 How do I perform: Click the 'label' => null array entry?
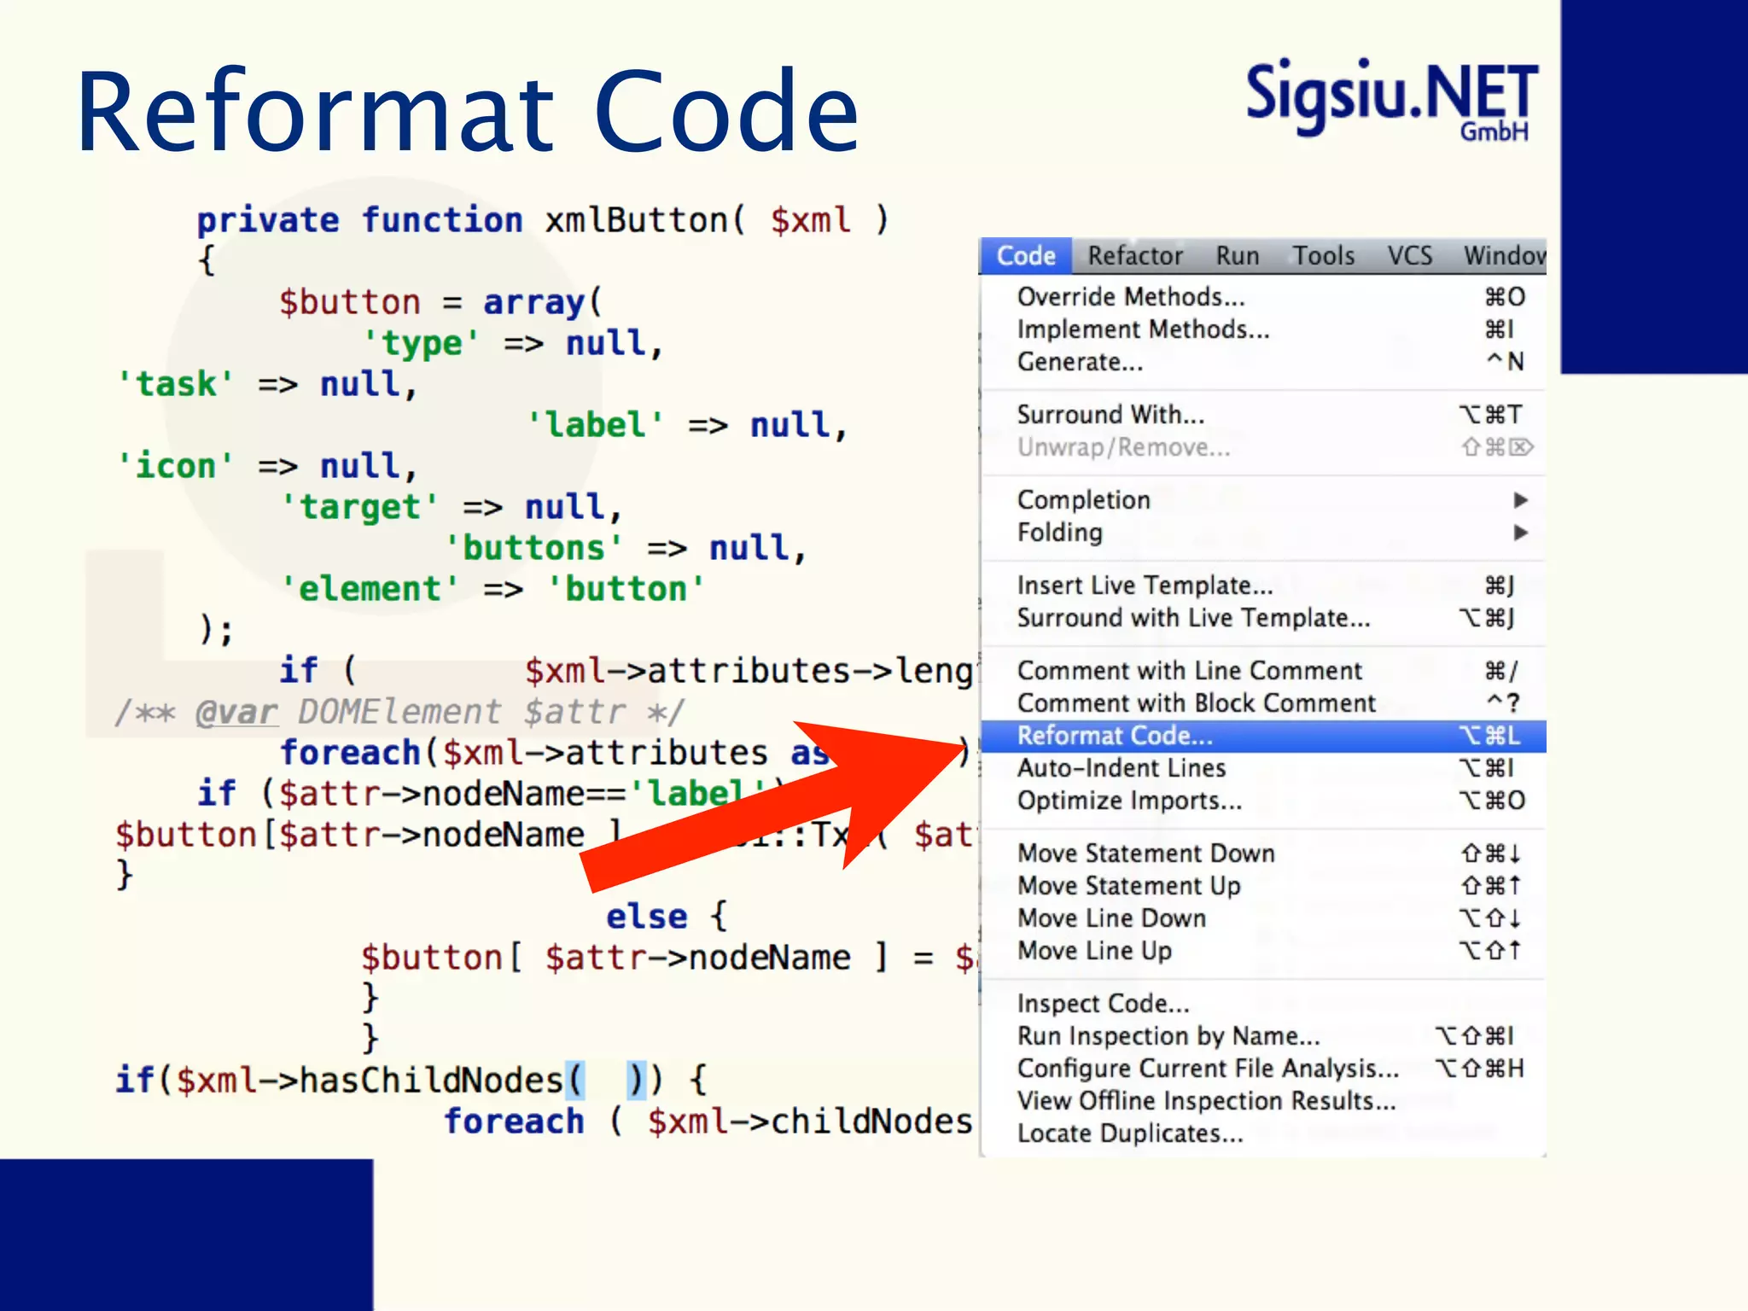coord(687,425)
